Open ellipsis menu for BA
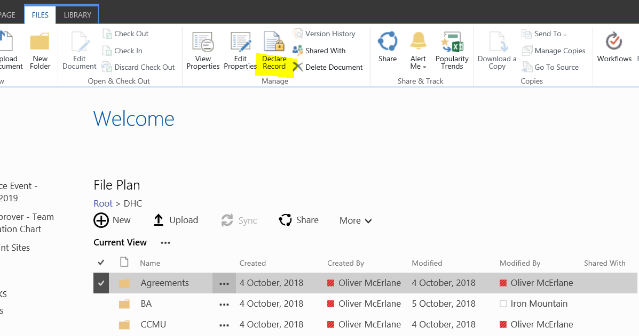Screen dimensions: 639x336 (224, 304)
